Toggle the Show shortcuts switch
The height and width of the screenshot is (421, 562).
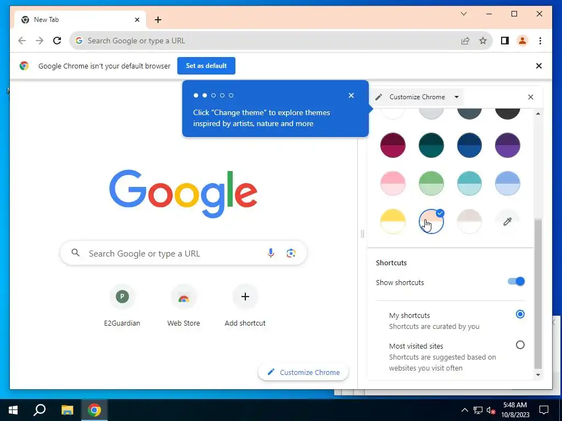click(x=516, y=282)
